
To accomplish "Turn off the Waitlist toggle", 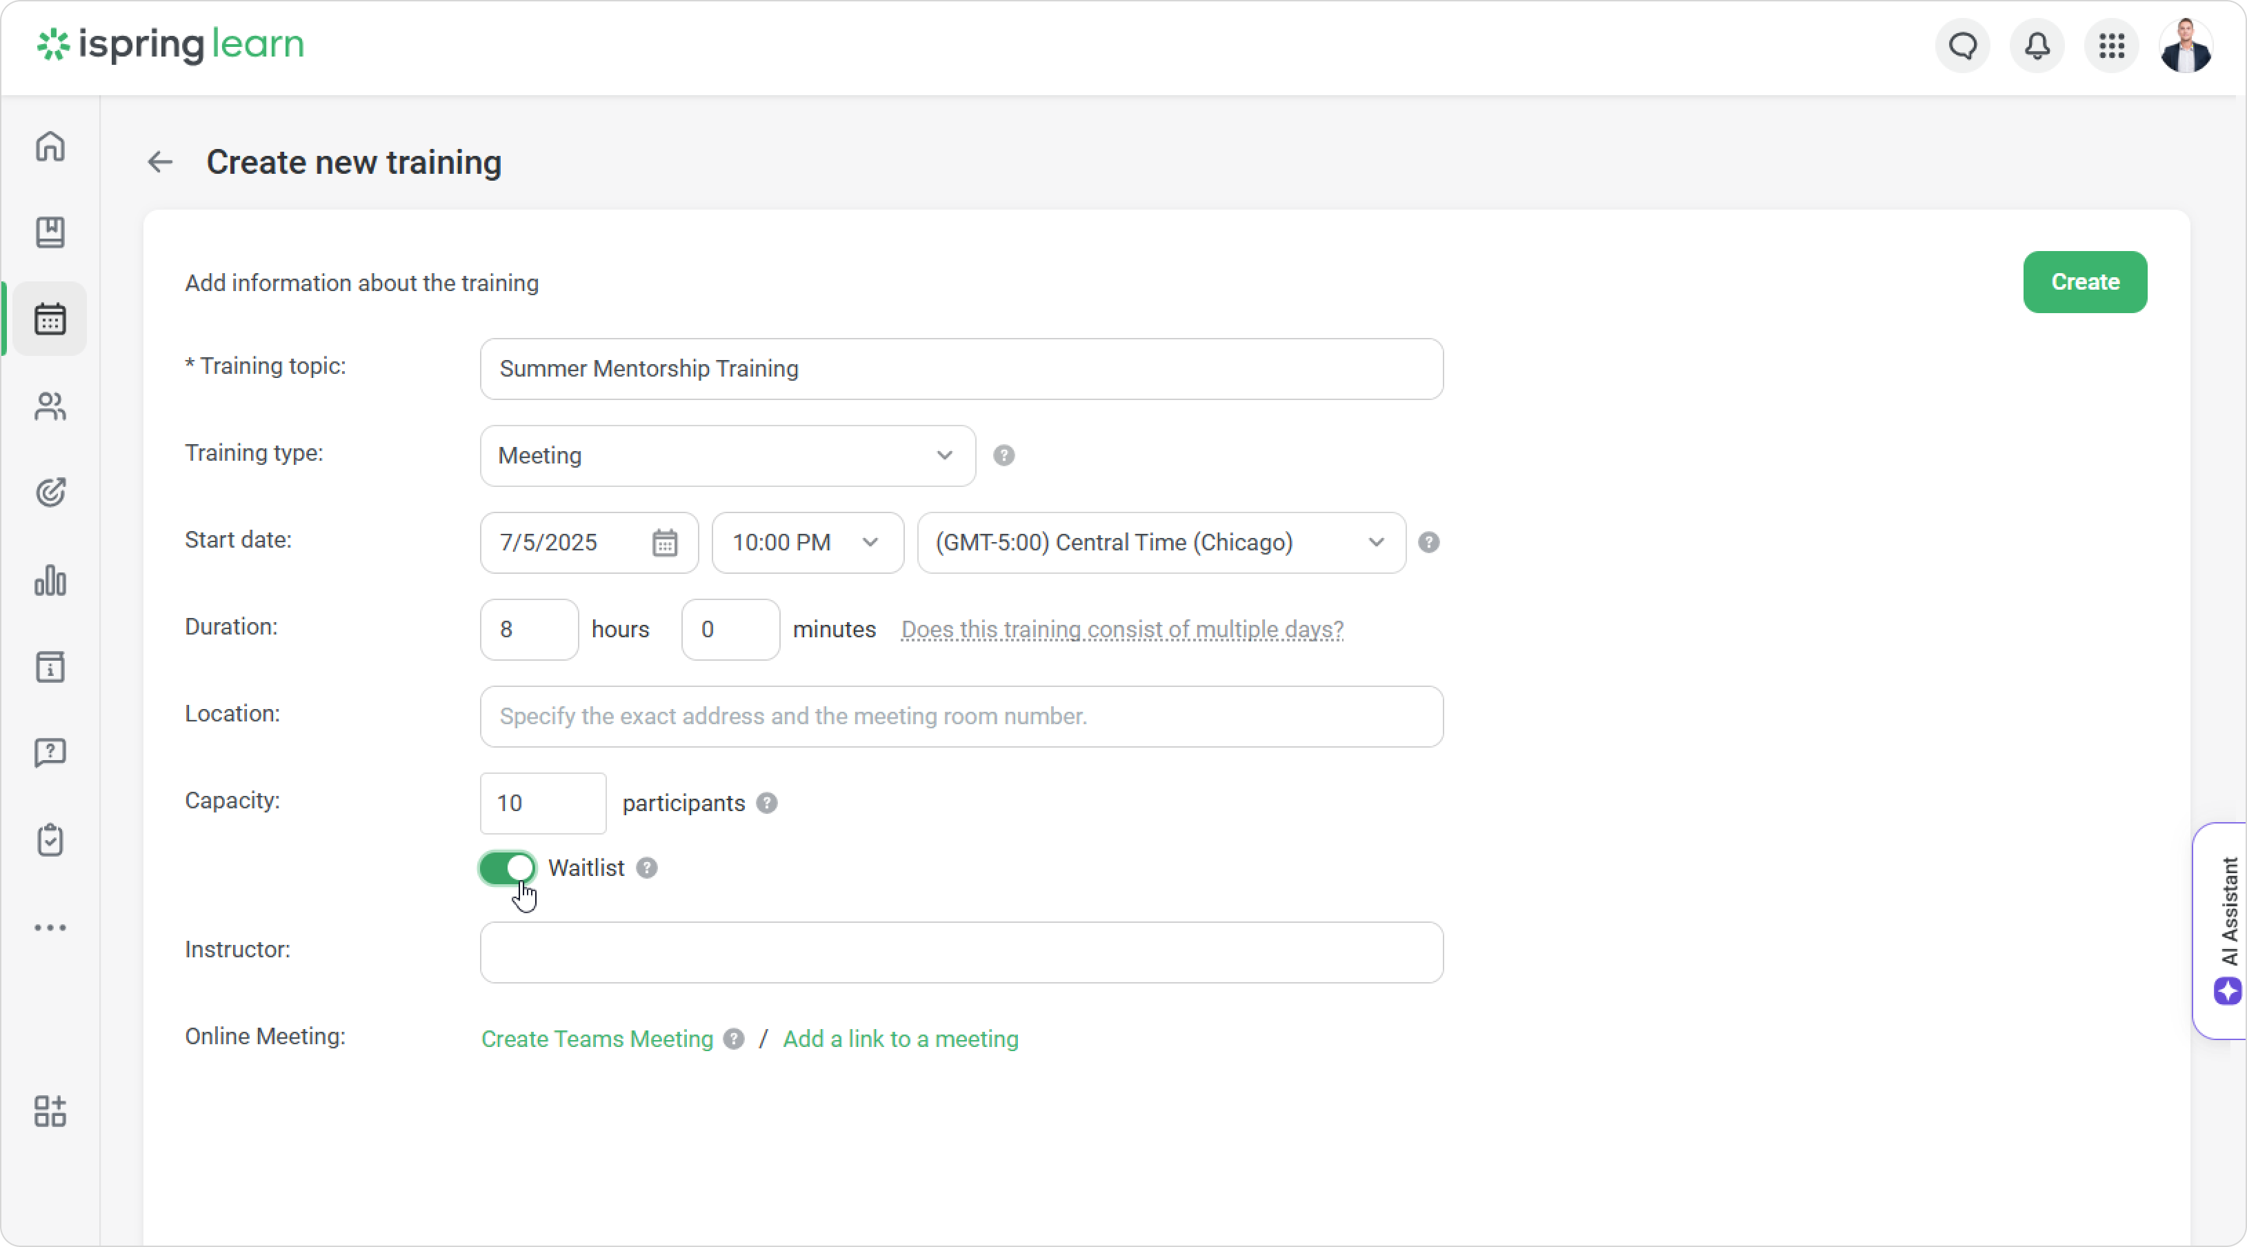I will coord(507,868).
